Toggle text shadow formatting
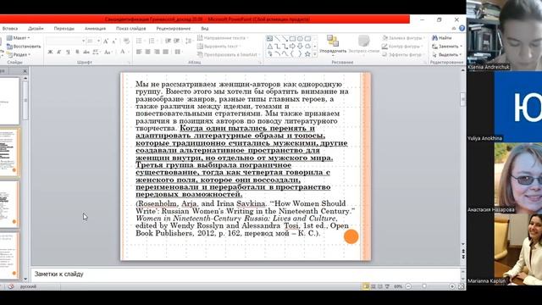The height and width of the screenshot is (305, 542). click(x=77, y=52)
